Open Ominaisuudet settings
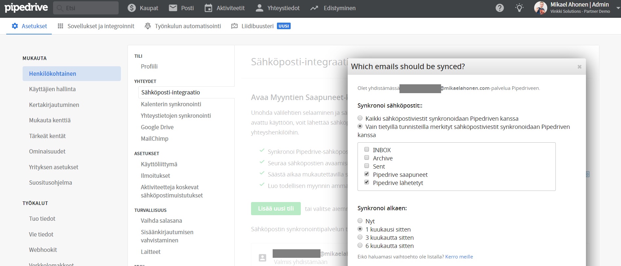Viewport: 621px width, 266px height. point(47,152)
